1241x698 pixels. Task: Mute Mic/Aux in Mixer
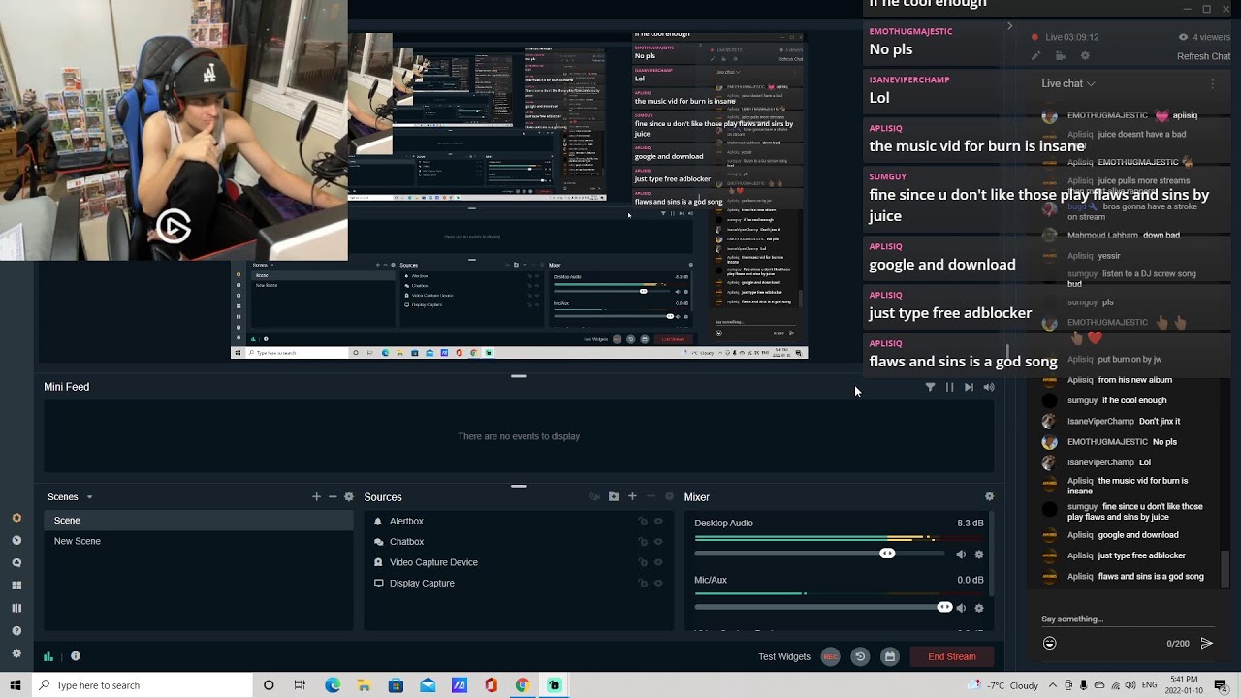[x=960, y=608]
